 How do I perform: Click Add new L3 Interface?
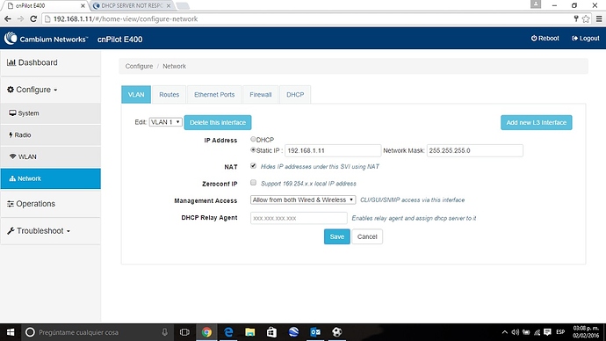(x=537, y=122)
